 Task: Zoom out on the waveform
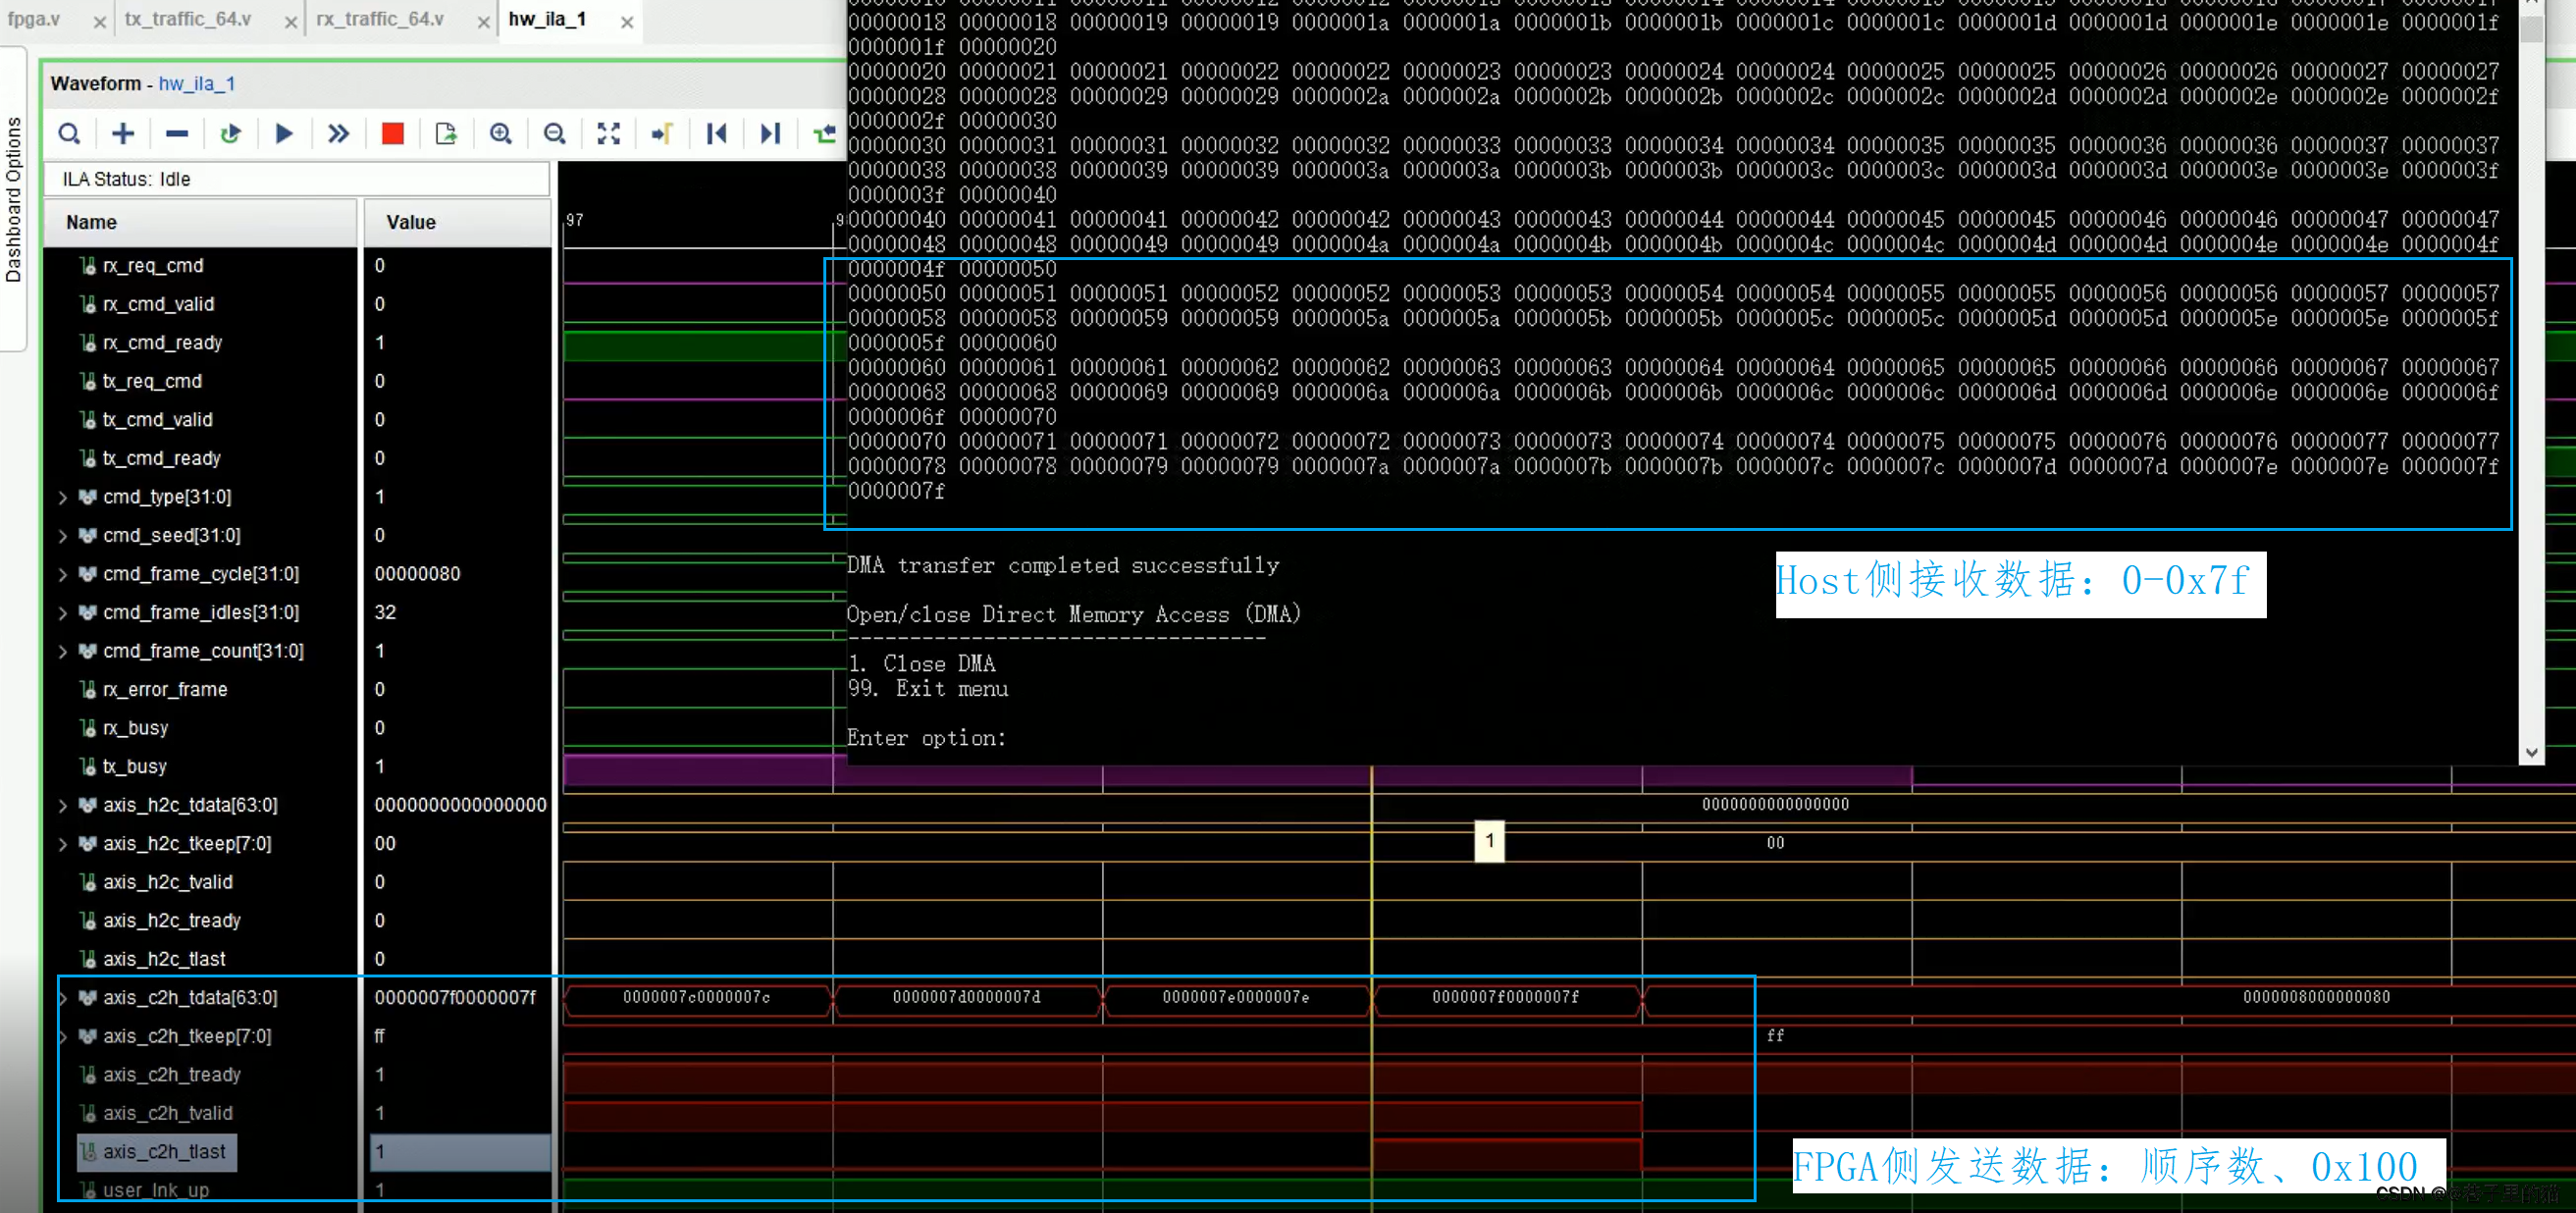[x=555, y=133]
